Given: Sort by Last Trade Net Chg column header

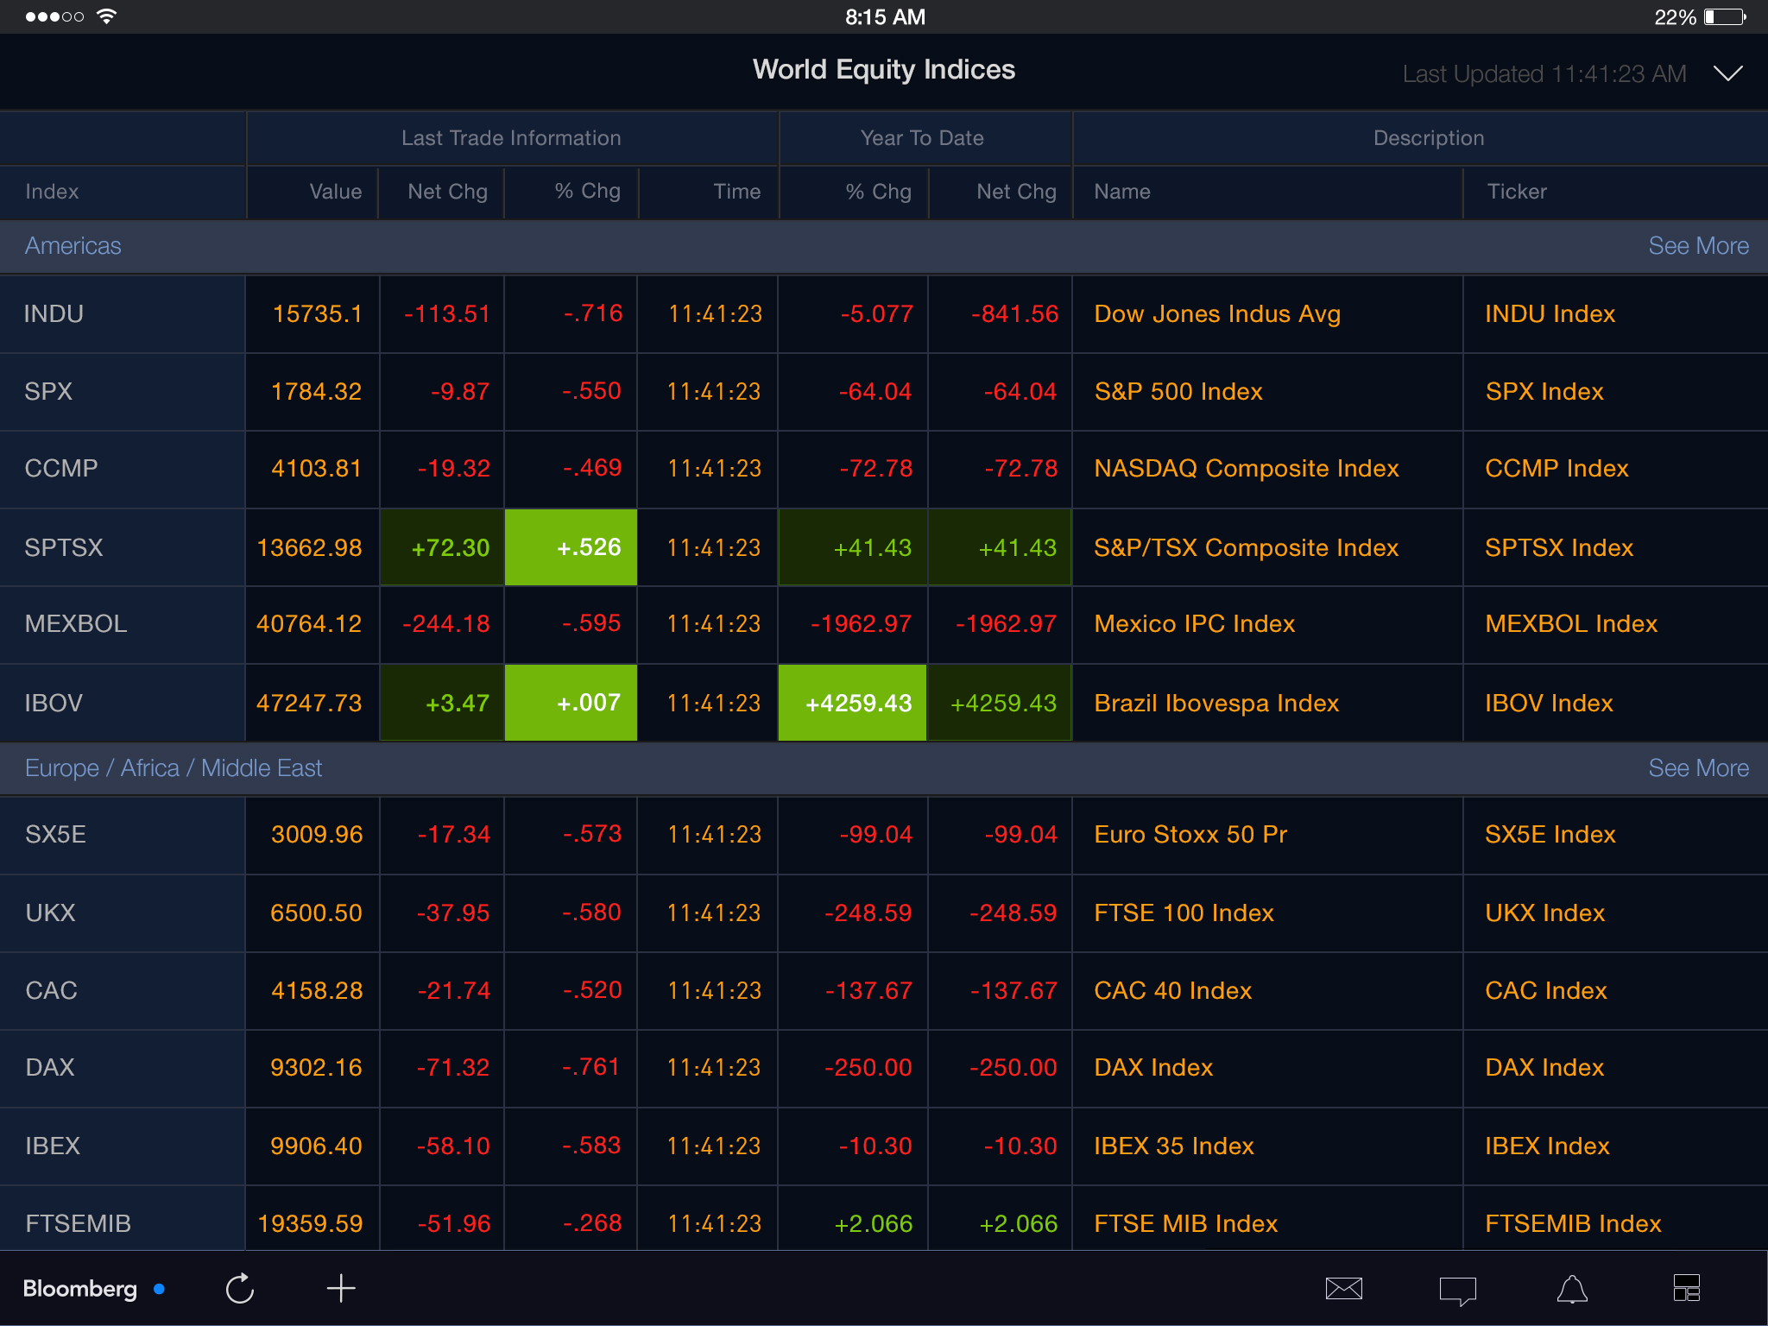Looking at the screenshot, I should (447, 192).
